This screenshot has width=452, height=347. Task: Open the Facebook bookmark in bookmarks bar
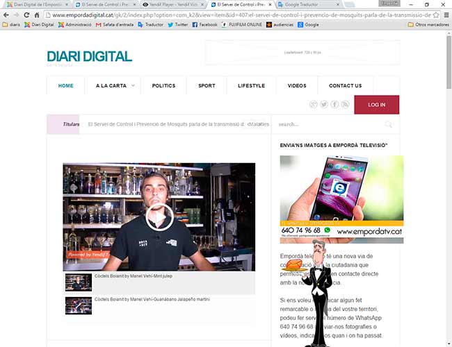[x=204, y=24]
